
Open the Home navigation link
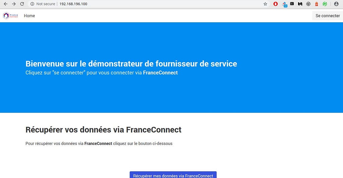pos(29,16)
